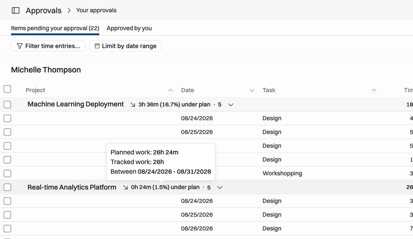The image size is (413, 239).
Task: Click 08/25/2026 date under Machine Learning Deployment
Action: click(197, 132)
